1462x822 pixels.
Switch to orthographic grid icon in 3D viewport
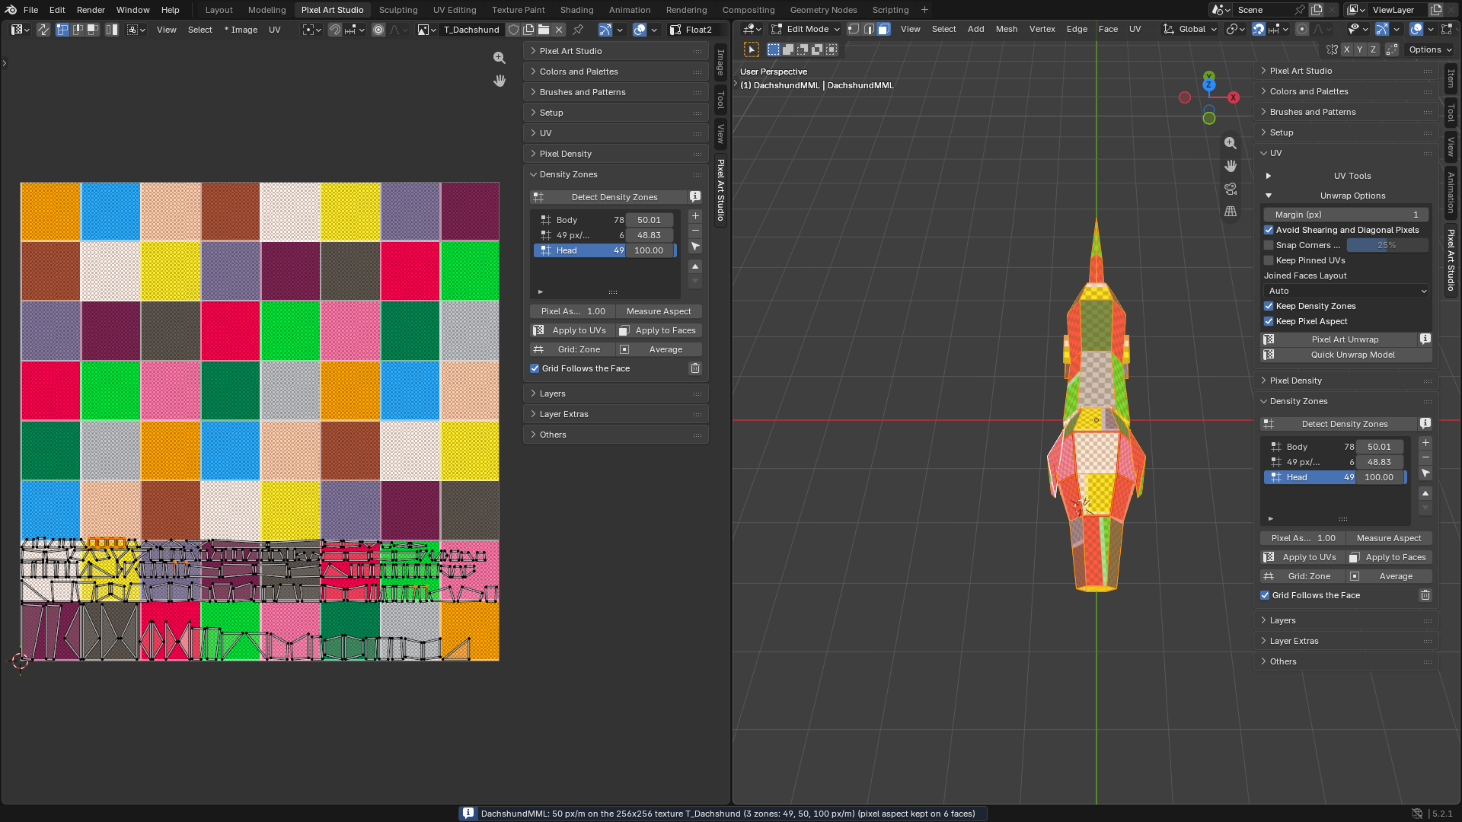(1231, 212)
